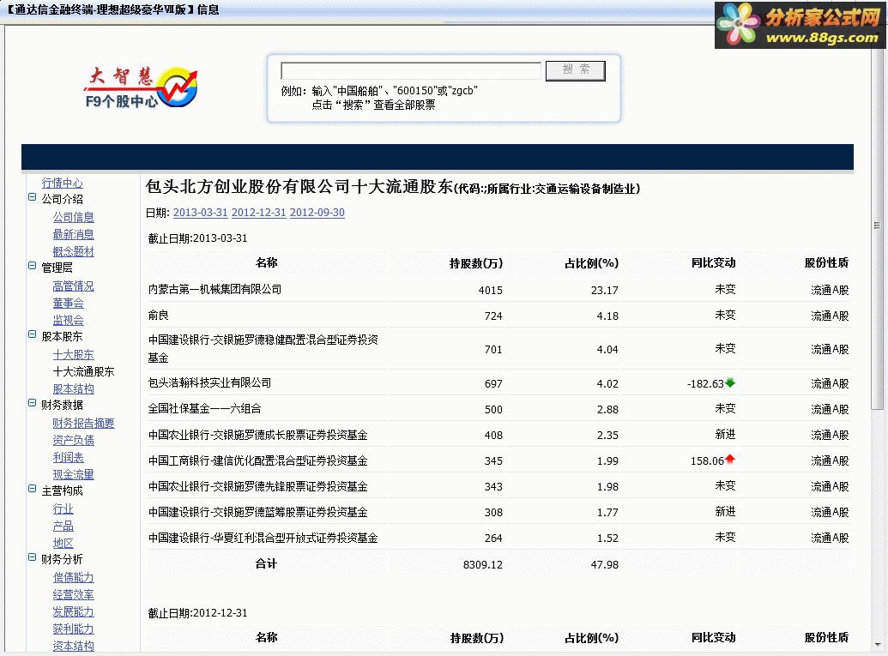
Task: Collapse the 公司介绍 tree section
Action: pyautogui.click(x=33, y=197)
